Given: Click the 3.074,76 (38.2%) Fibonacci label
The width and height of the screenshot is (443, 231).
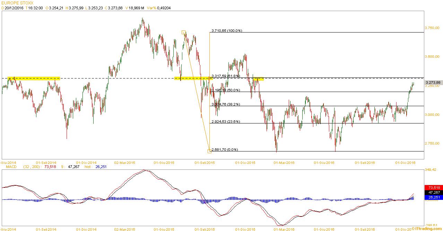Looking at the screenshot, I should coord(225,104).
